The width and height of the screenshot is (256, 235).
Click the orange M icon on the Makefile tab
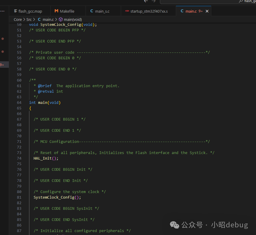point(56,11)
